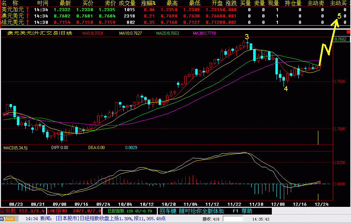Click the MACD(5,34,5) indicator label

tap(15, 148)
